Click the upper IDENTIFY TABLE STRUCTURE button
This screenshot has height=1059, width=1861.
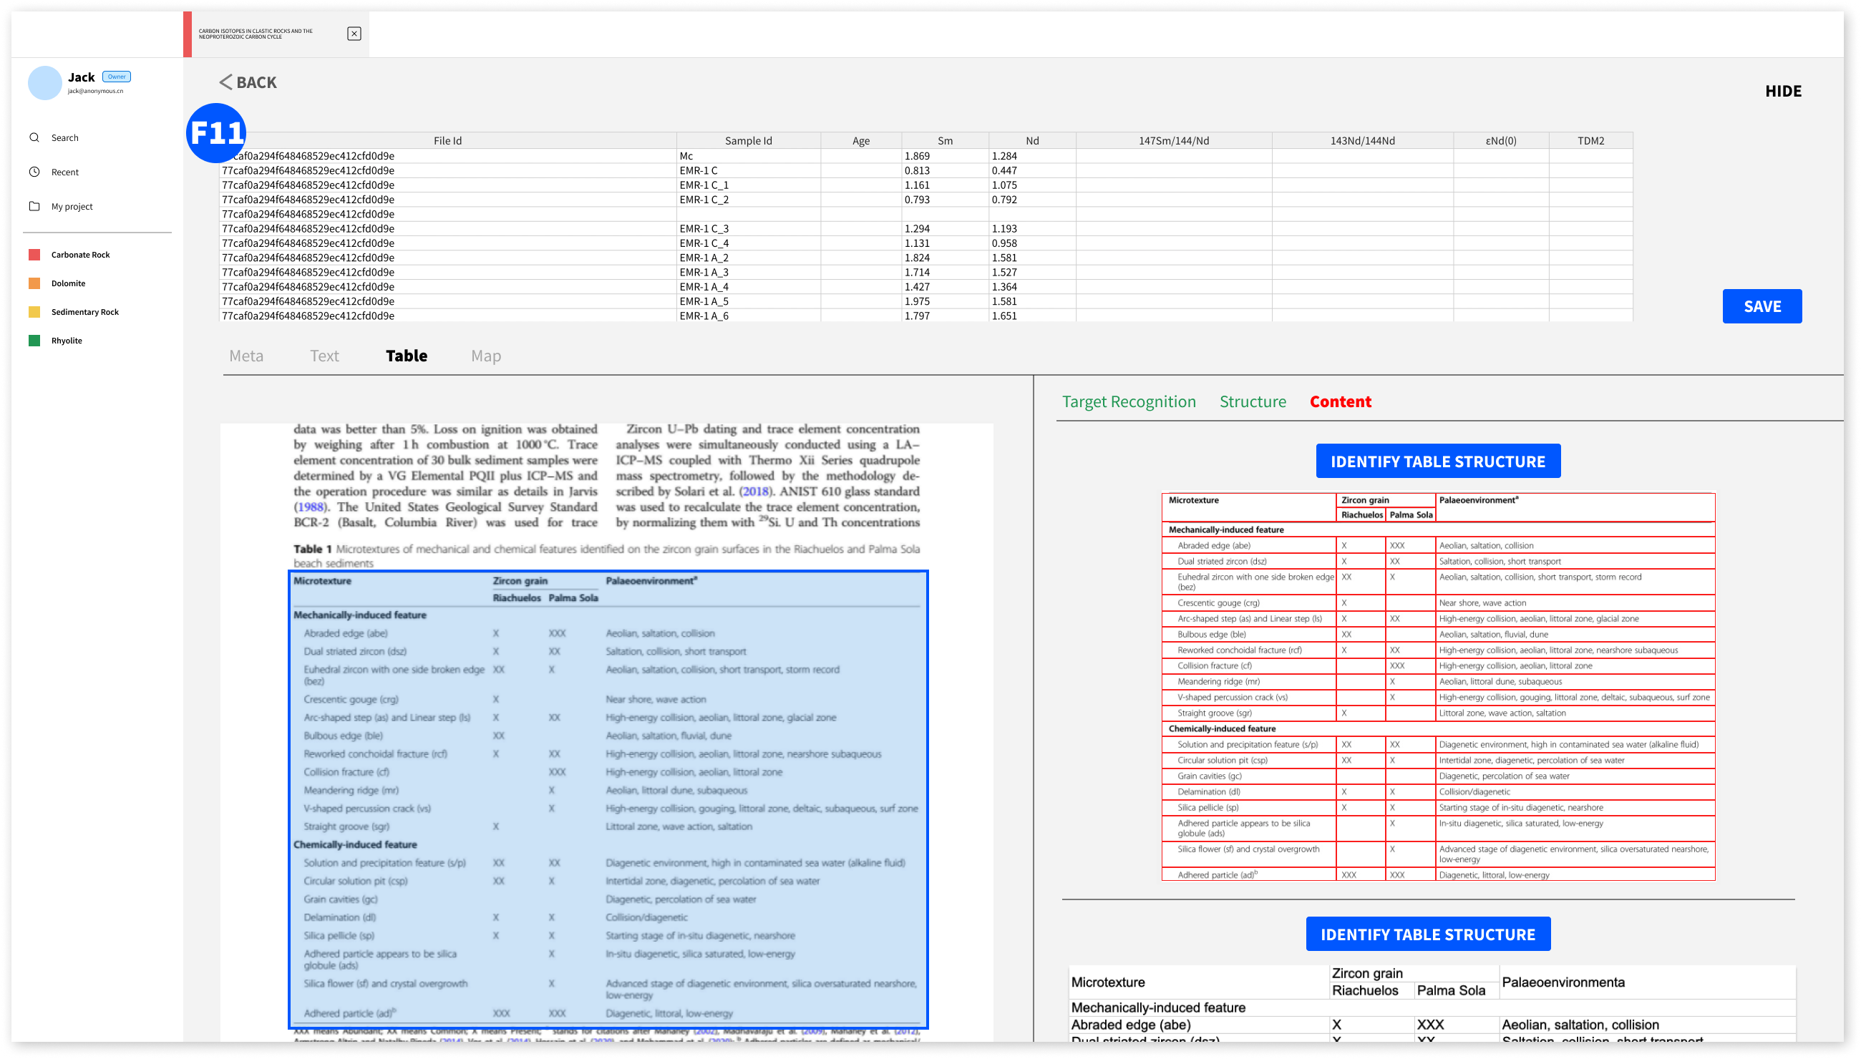click(x=1437, y=461)
